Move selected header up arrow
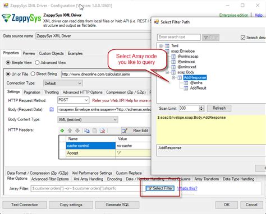The height and width of the screenshot is (214, 266). click(70, 131)
